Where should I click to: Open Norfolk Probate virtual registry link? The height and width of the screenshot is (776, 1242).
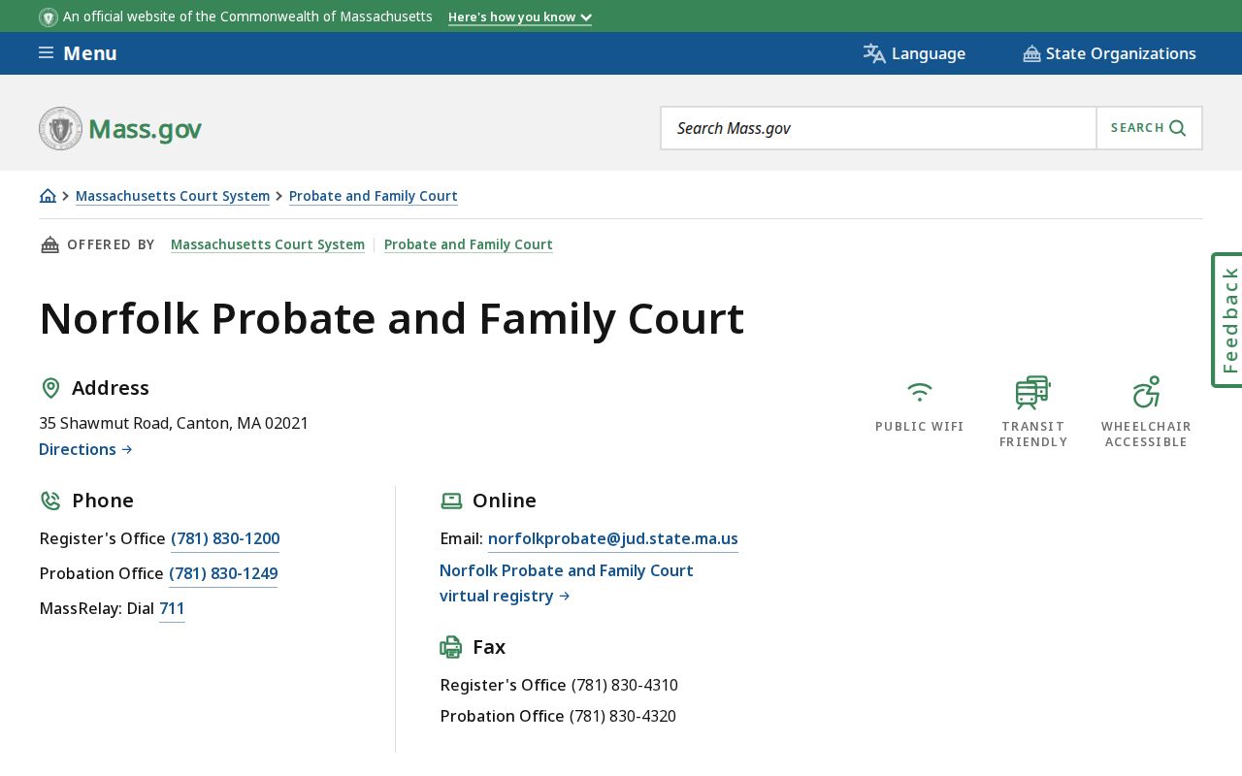[x=567, y=583]
